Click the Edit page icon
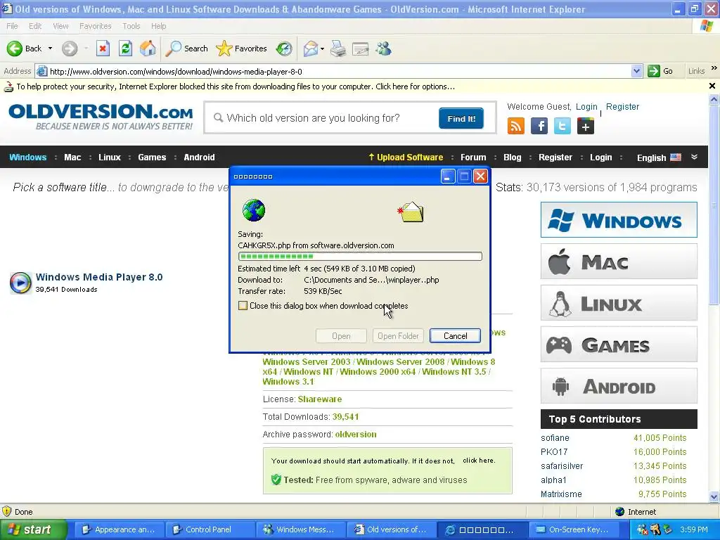This screenshot has width=720, height=540. (x=361, y=49)
